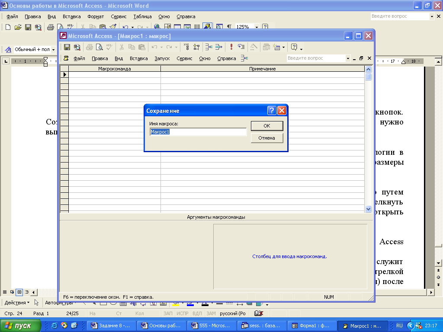443x332 pixels.
Task: Switch to 'sess. : база...' taskbar button
Action: (x=263, y=326)
